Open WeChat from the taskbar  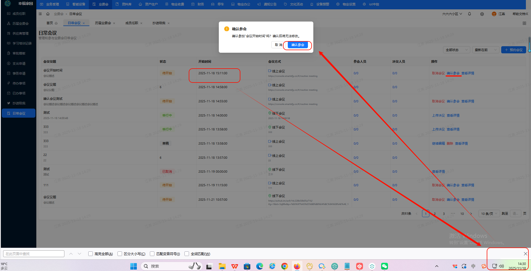384,266
